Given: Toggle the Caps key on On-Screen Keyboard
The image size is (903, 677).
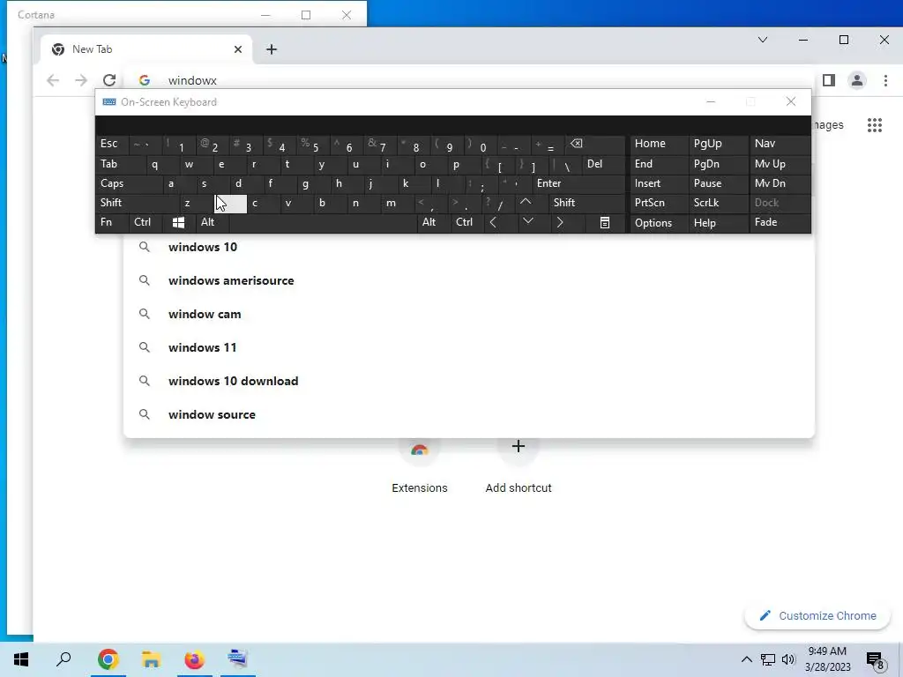Looking at the screenshot, I should click(129, 183).
